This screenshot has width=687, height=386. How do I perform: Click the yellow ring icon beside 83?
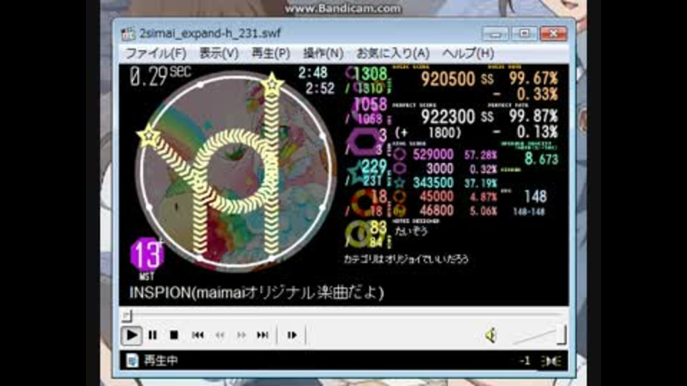359,234
